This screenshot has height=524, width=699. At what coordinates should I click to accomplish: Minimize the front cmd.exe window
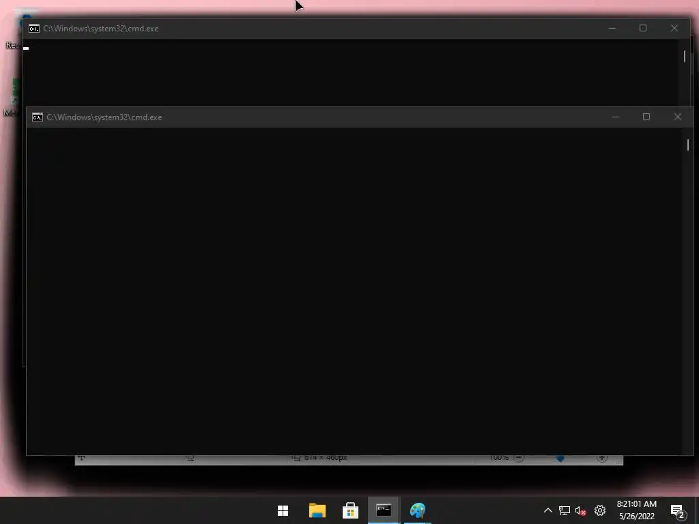point(616,117)
